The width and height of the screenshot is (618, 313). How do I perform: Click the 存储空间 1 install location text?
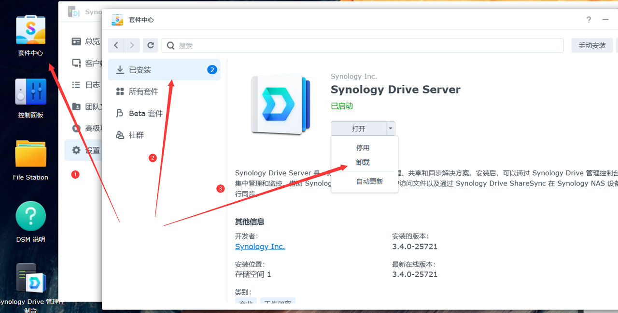point(253,274)
